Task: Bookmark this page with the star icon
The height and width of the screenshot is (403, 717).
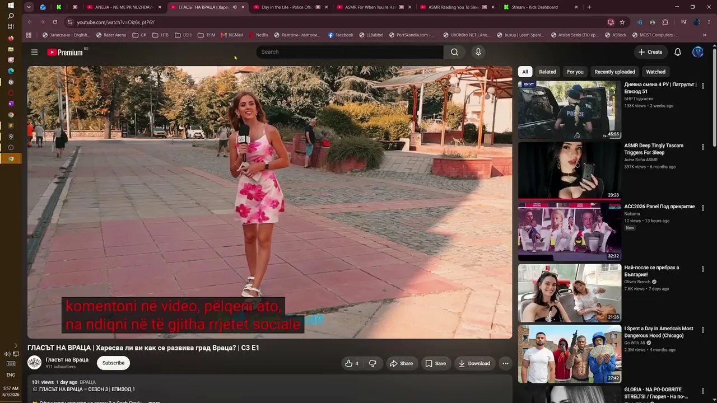Action: (x=622, y=22)
